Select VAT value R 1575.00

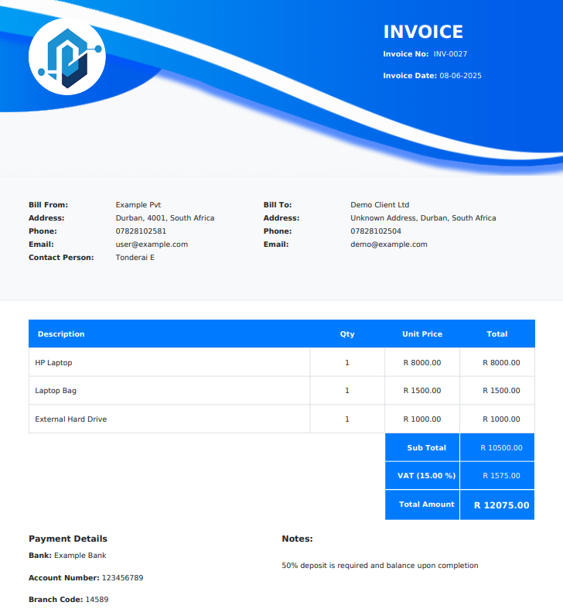click(x=501, y=476)
